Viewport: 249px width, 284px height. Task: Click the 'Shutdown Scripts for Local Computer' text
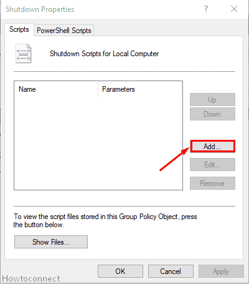pos(104,54)
